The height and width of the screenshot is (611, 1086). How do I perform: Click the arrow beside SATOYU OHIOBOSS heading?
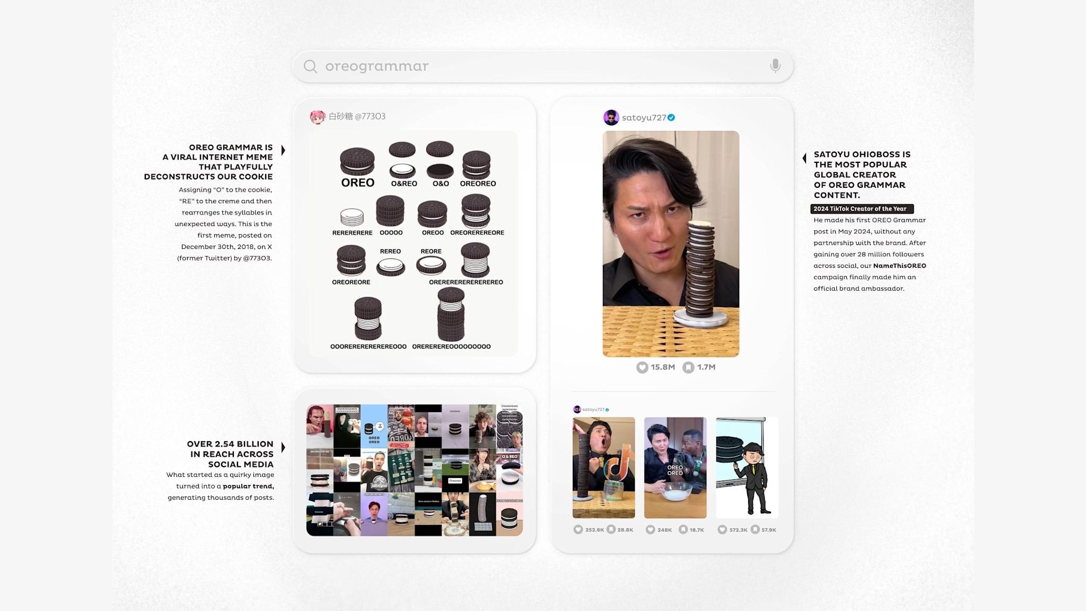[x=804, y=158]
